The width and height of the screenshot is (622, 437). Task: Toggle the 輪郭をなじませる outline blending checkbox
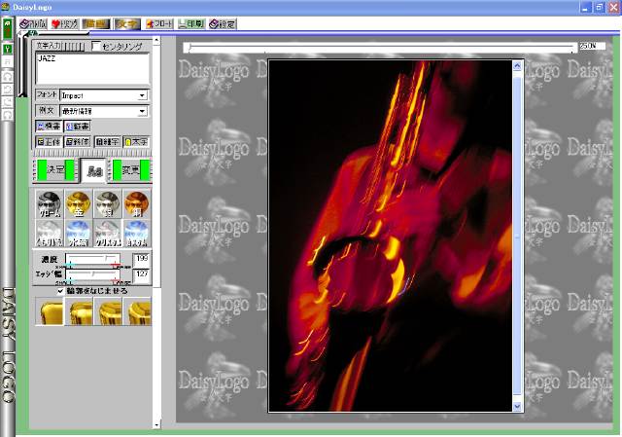point(62,290)
